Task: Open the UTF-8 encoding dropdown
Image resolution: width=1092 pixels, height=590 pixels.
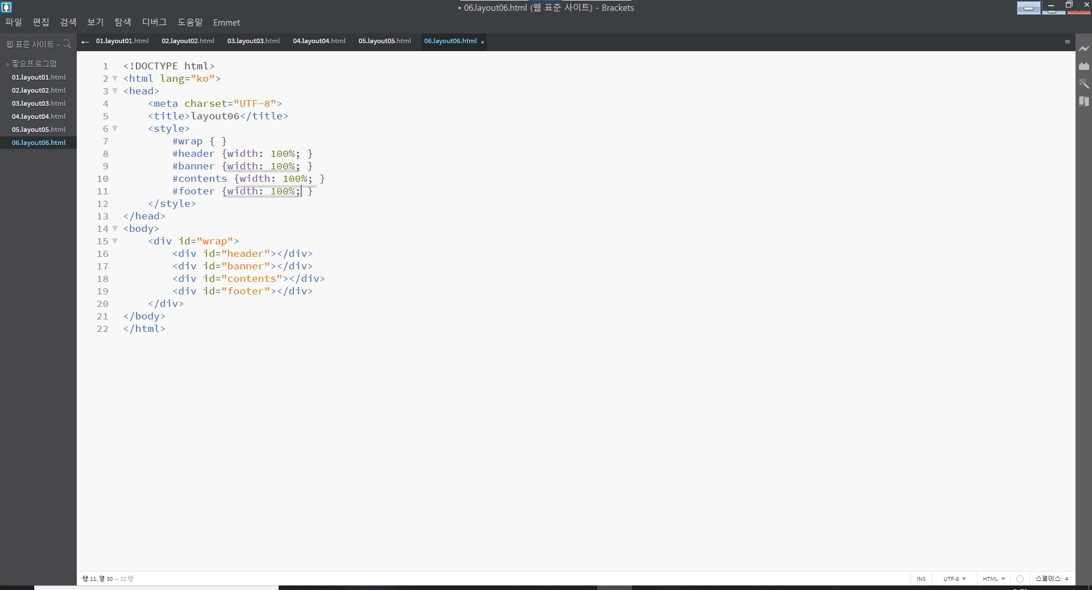Action: 954,579
